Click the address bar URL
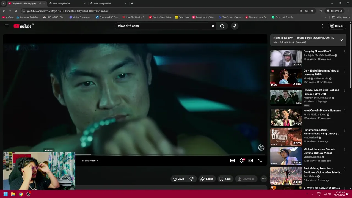 point(68,11)
